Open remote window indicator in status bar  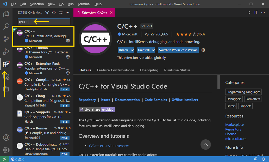pyautogui.click(x=4, y=159)
